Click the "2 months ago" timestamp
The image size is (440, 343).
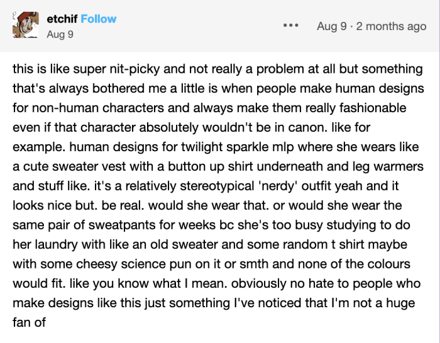tap(395, 26)
